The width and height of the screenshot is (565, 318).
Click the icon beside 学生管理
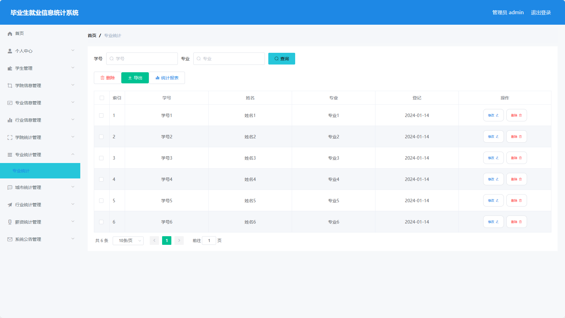point(10,68)
